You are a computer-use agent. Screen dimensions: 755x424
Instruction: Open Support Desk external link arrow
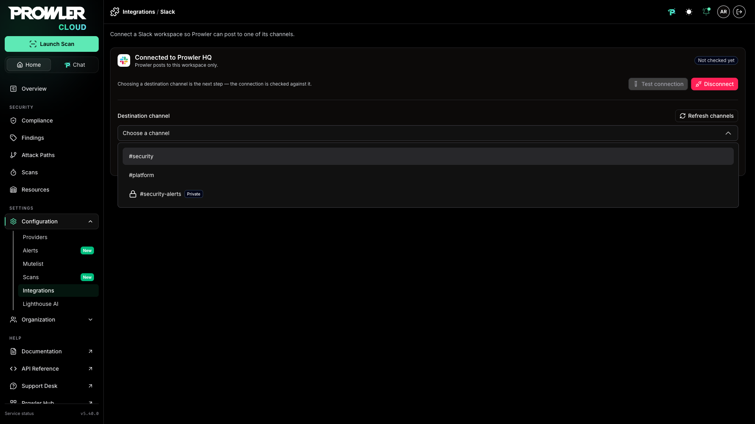(x=90, y=386)
